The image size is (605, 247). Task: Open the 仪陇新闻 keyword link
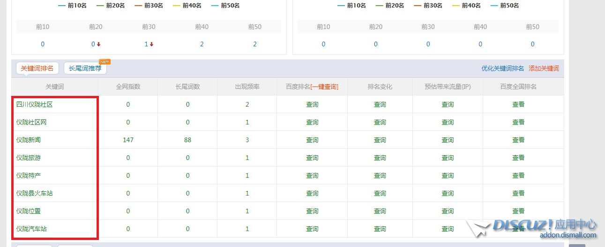tap(31, 140)
